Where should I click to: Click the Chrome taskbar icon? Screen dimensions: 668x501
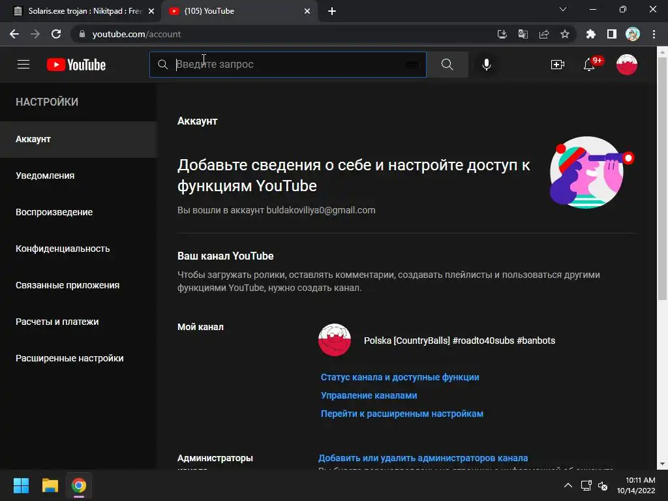coord(79,485)
